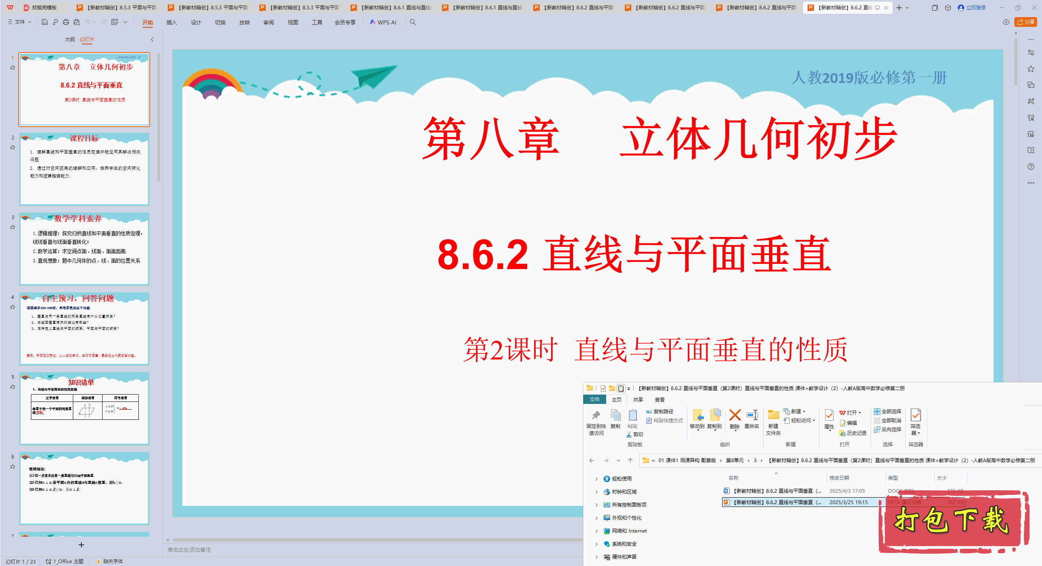The image size is (1042, 566).
Task: Click the save icon in the quick toolbar
Action: (x=45, y=22)
